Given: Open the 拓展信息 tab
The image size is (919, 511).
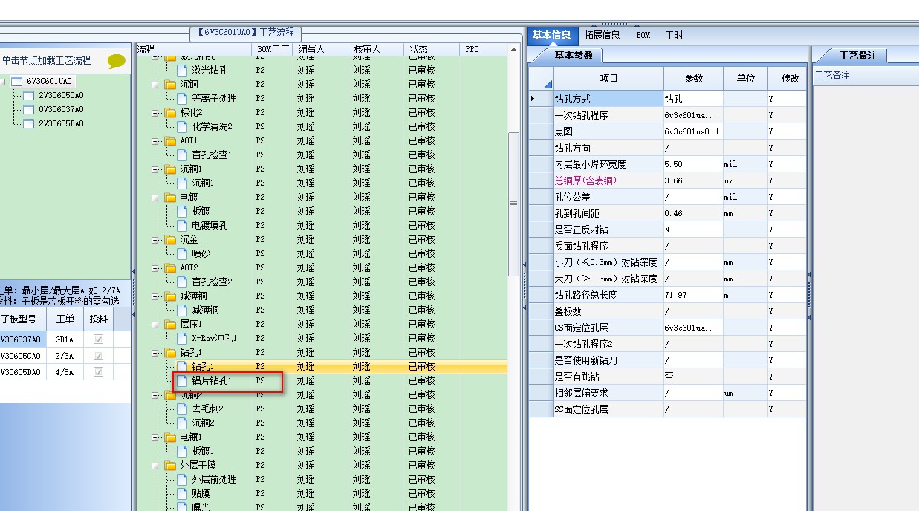Looking at the screenshot, I should point(602,35).
